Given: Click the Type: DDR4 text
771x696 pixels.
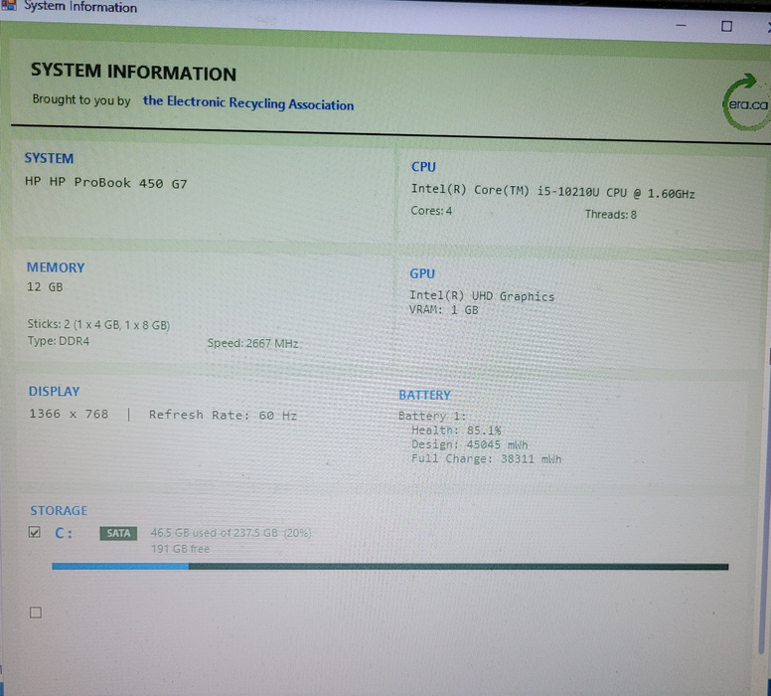Looking at the screenshot, I should 59,341.
